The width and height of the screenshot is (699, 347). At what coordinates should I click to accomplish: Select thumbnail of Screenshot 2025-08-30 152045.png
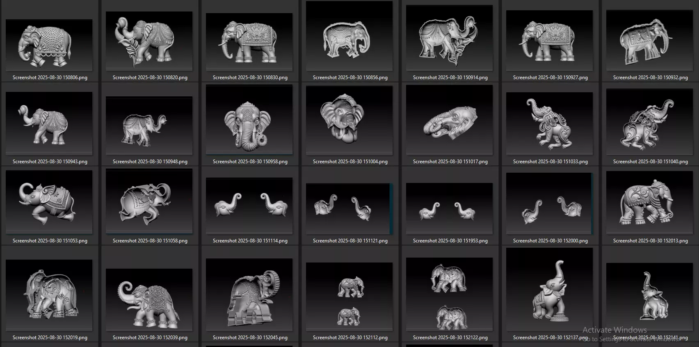(x=249, y=294)
